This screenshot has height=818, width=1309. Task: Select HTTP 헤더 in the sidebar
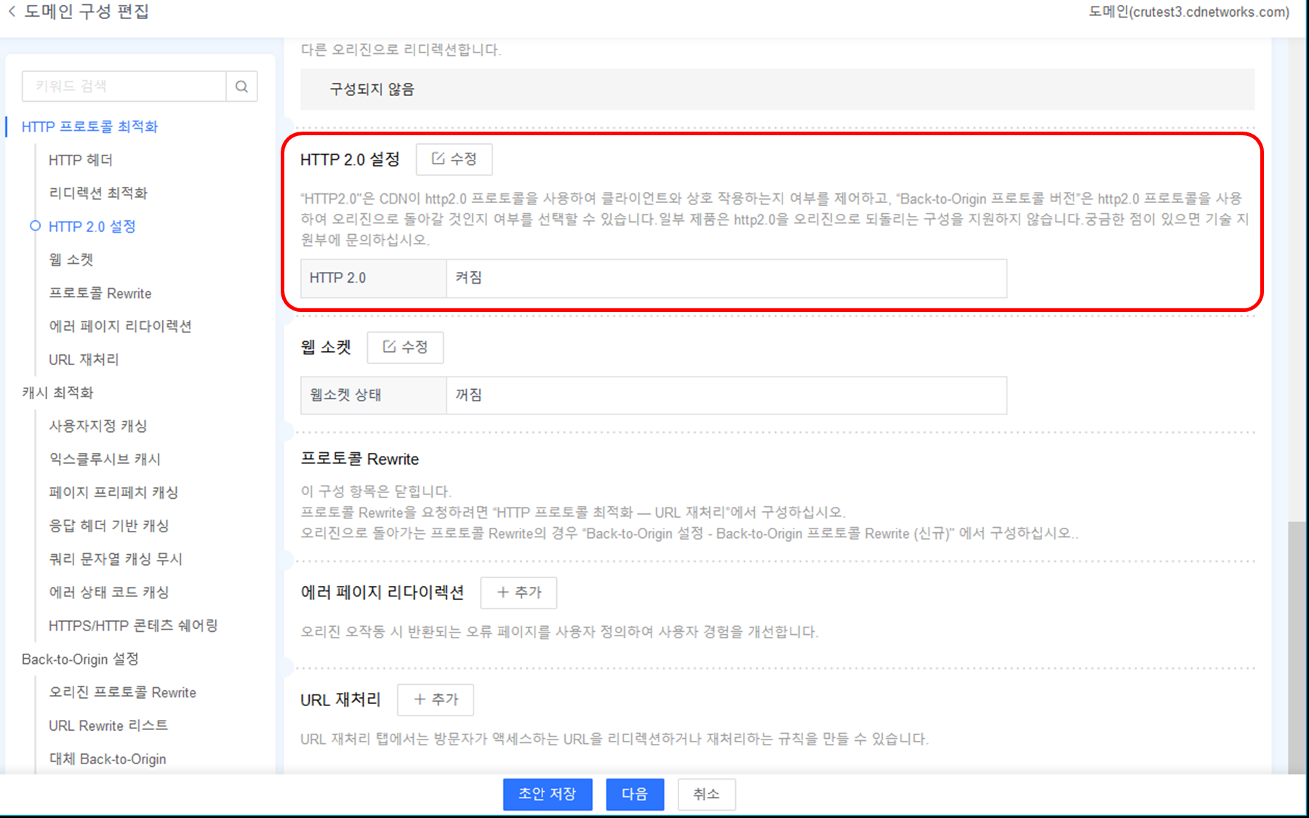coord(80,159)
